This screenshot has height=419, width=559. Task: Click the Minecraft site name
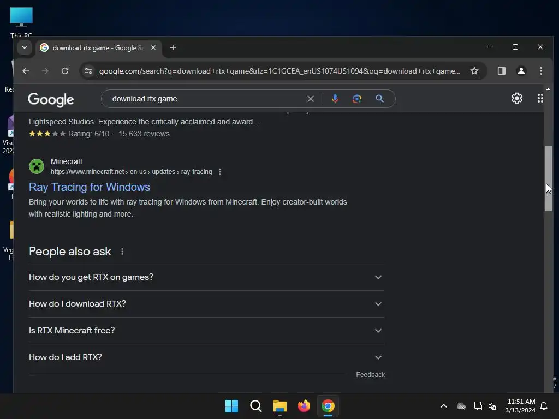click(66, 161)
